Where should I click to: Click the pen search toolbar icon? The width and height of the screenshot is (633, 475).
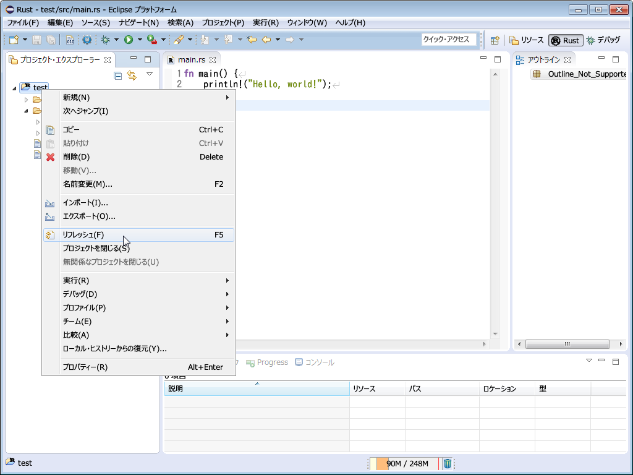[179, 40]
